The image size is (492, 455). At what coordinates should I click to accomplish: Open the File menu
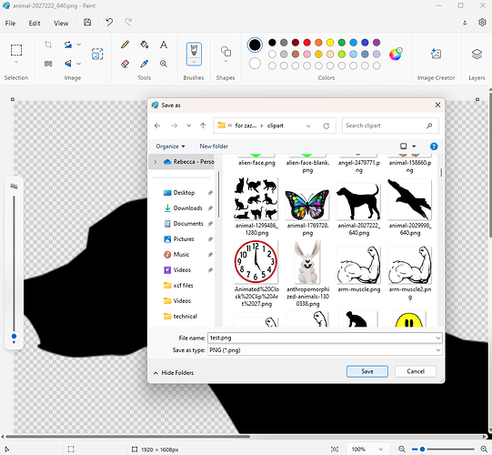pyautogui.click(x=10, y=24)
